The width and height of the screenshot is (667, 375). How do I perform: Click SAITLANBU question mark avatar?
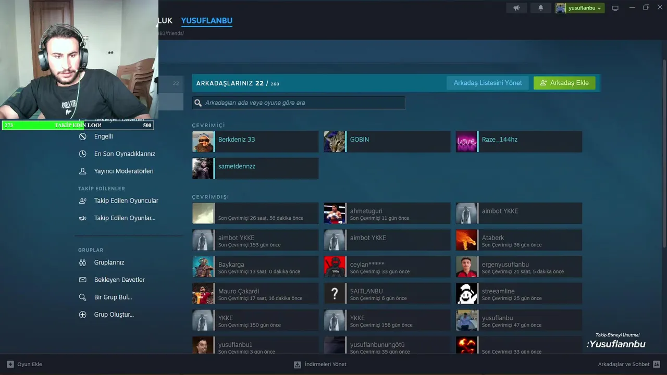pyautogui.click(x=335, y=293)
